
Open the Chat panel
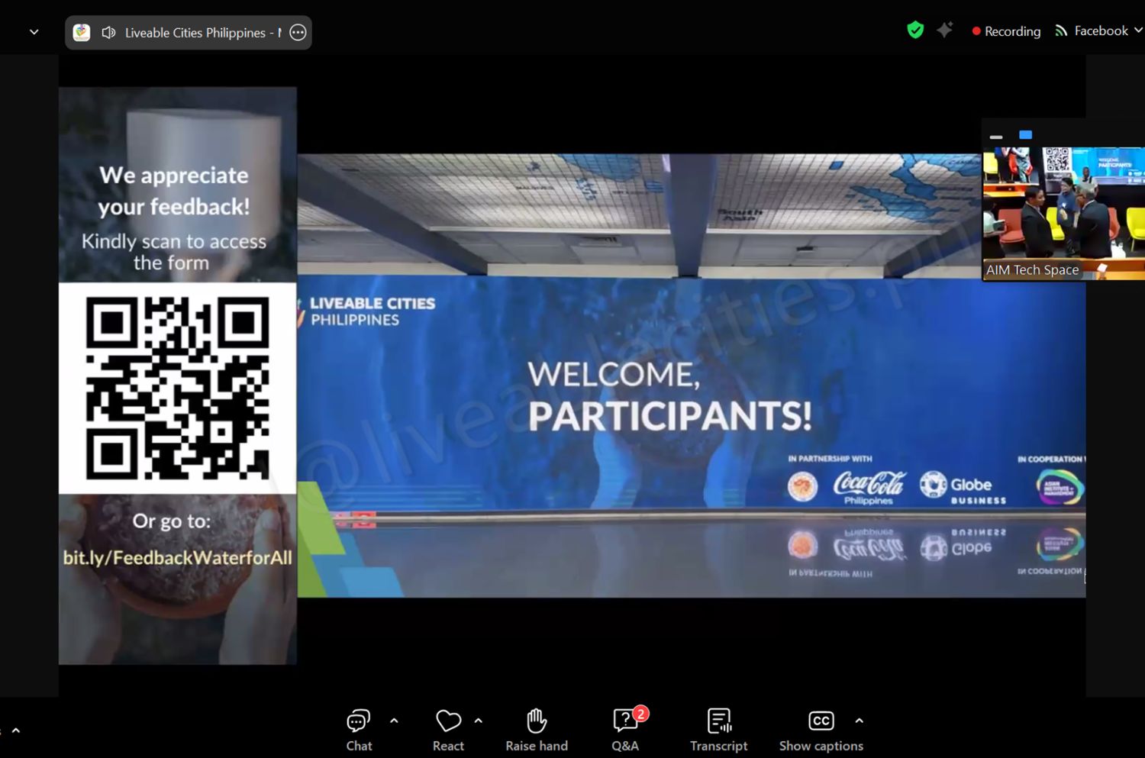click(359, 730)
